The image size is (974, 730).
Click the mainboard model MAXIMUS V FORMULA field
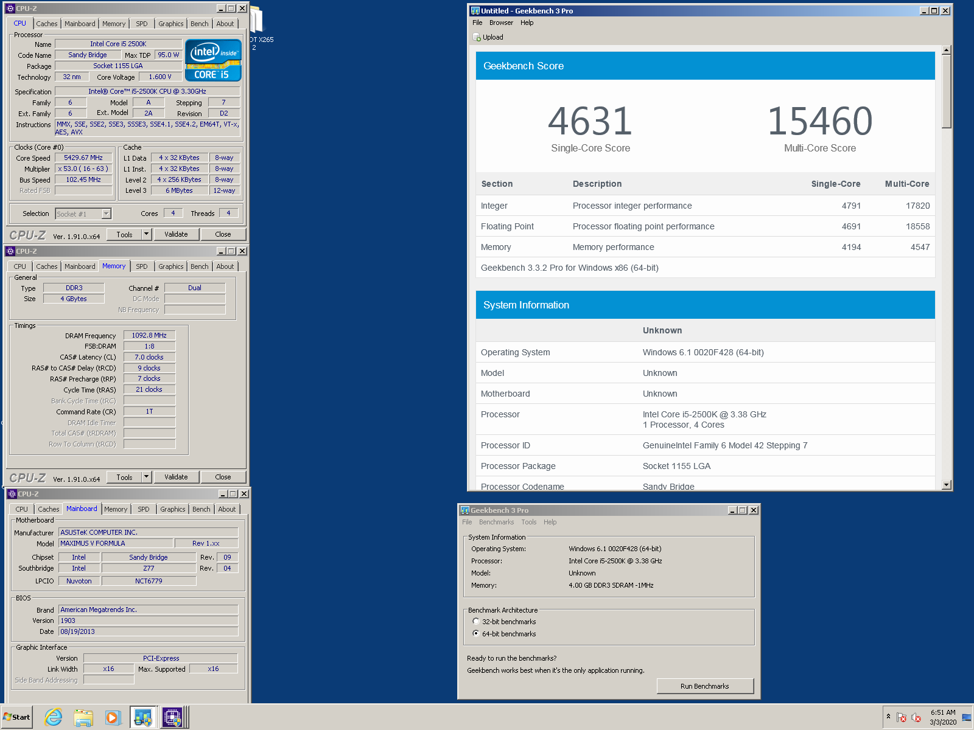click(x=116, y=543)
